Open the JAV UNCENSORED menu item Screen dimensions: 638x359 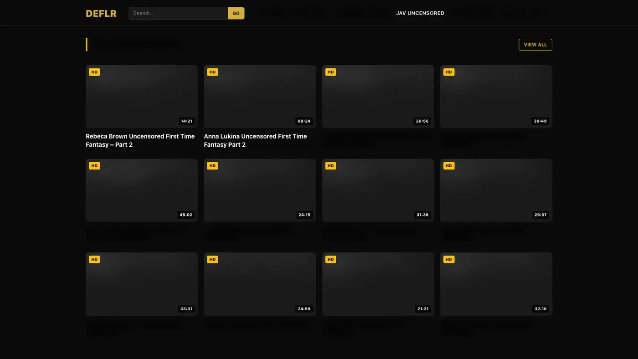pyautogui.click(x=420, y=13)
